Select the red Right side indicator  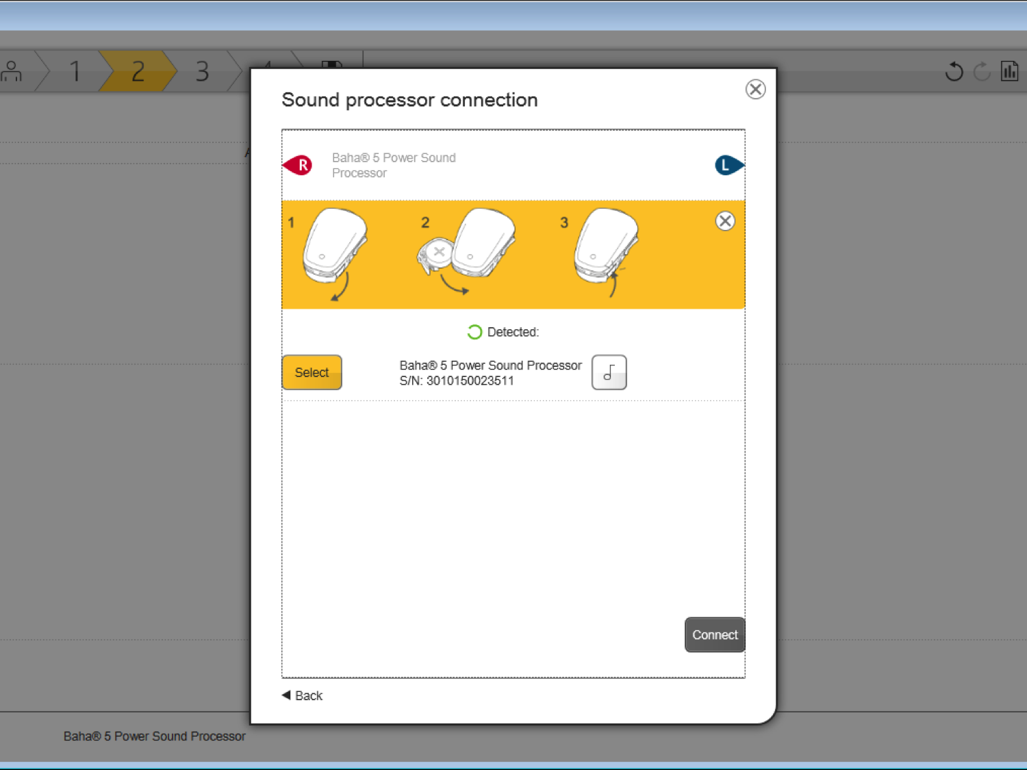coord(298,165)
